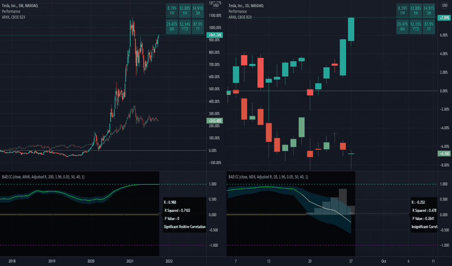Click the 12.15% YTD performance cell on daily chart

pyautogui.click(x=416, y=27)
